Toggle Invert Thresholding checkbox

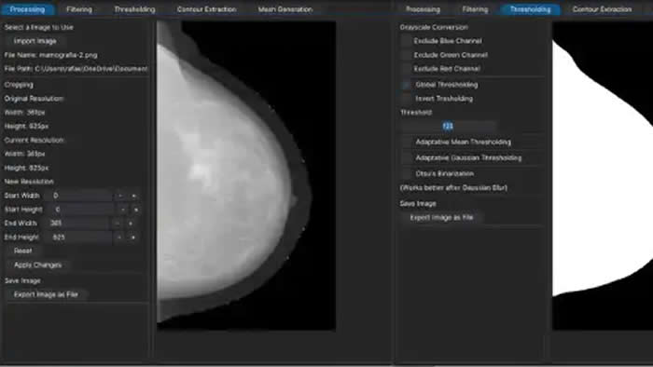tap(406, 99)
